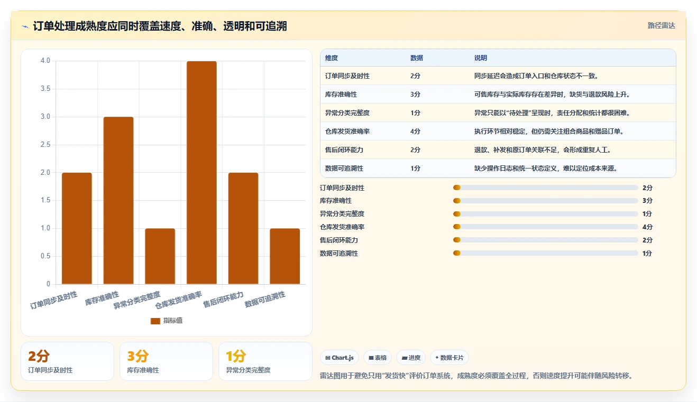This screenshot has height=402, width=697.
Task: Click the 订单同步及时性 progress bar
Action: [x=546, y=188]
